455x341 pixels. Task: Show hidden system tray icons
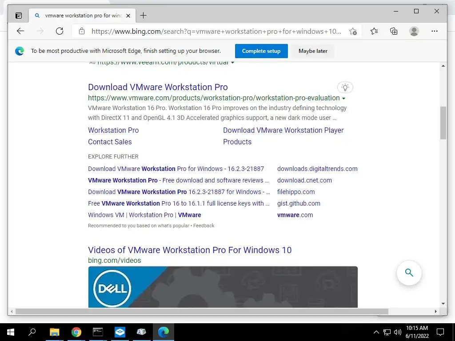pyautogui.click(x=376, y=332)
